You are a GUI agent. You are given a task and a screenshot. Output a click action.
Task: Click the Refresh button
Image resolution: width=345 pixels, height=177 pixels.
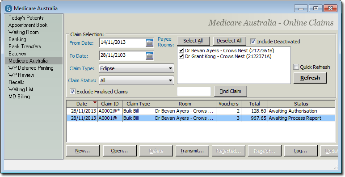[310, 78]
